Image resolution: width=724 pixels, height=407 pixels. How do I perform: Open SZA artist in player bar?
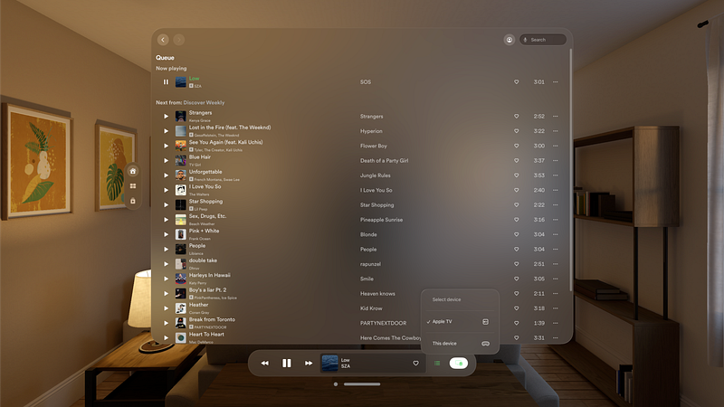(x=346, y=366)
